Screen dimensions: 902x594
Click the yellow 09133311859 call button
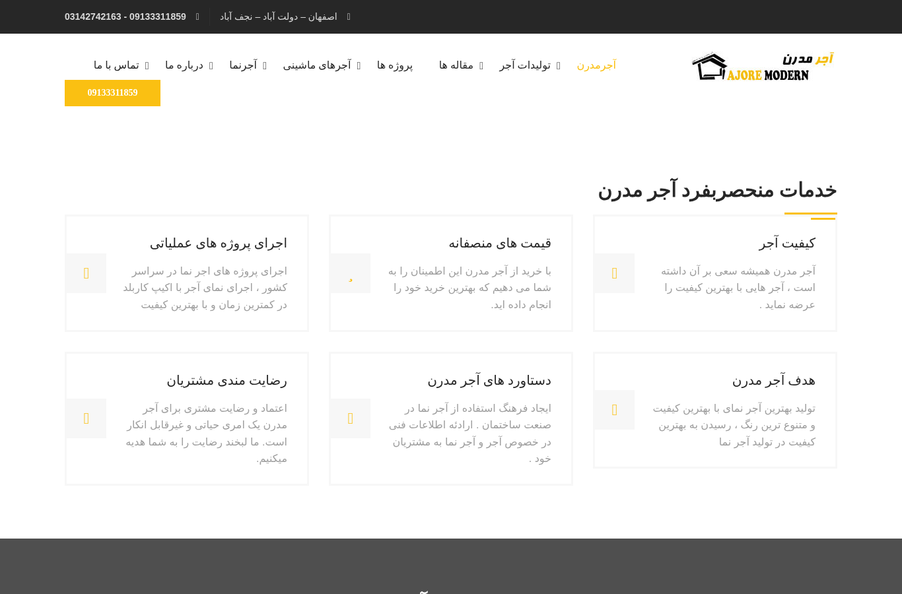[112, 93]
